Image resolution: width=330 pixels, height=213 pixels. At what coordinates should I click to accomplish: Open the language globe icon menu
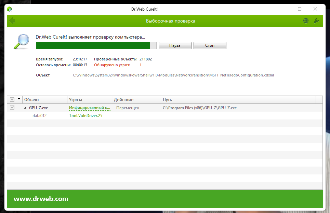(x=306, y=20)
